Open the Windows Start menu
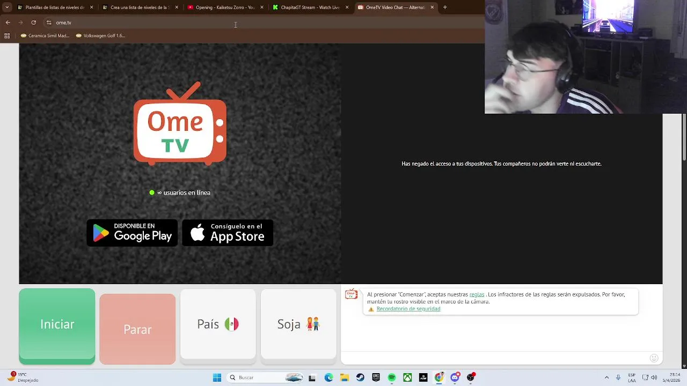The height and width of the screenshot is (386, 687). tap(217, 377)
